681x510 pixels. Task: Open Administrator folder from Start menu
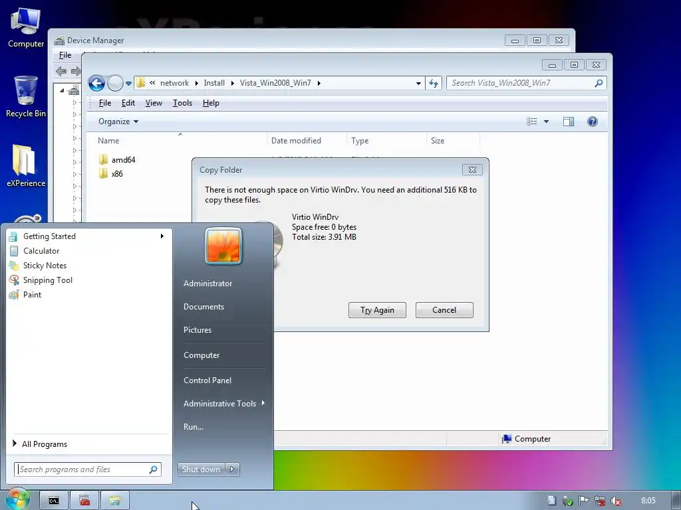point(207,283)
